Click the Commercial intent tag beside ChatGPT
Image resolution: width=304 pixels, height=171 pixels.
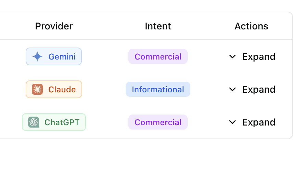click(158, 122)
